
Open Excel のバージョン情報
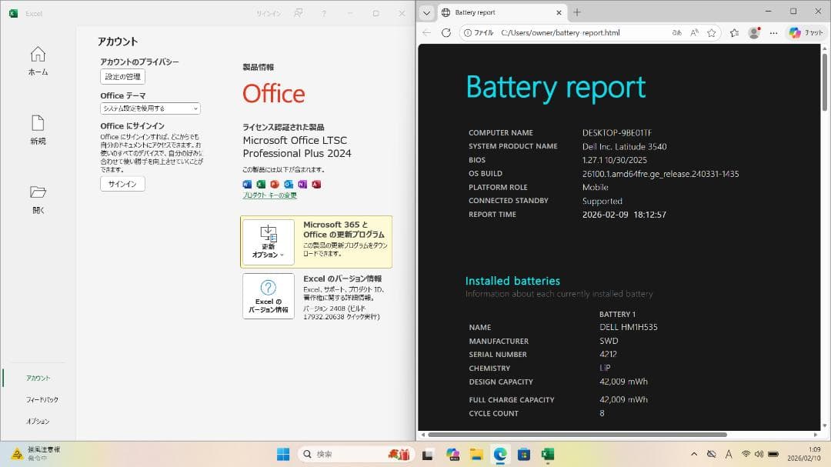267,295
